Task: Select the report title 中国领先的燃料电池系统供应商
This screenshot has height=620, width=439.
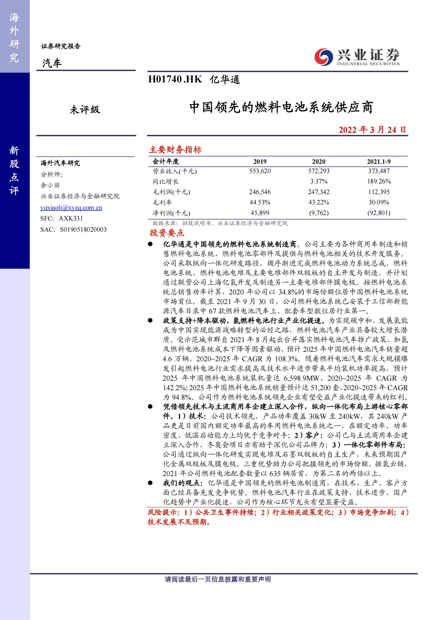Action: (x=281, y=107)
